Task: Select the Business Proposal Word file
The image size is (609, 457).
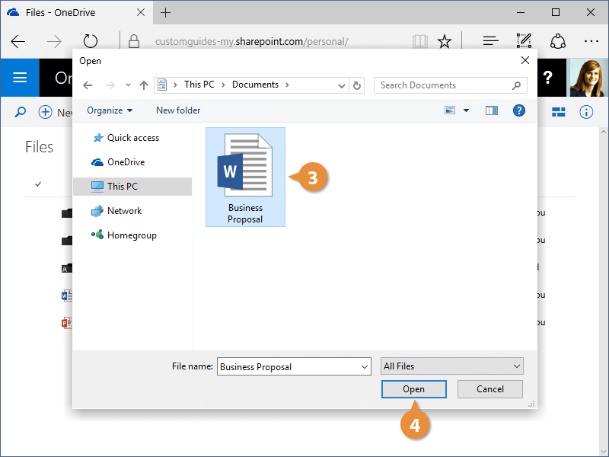Action: tap(245, 177)
